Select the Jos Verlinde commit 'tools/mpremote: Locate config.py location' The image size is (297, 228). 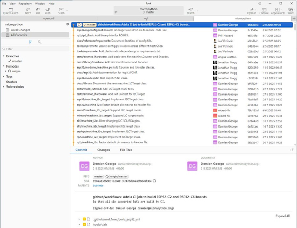pyautogui.click(x=182, y=46)
